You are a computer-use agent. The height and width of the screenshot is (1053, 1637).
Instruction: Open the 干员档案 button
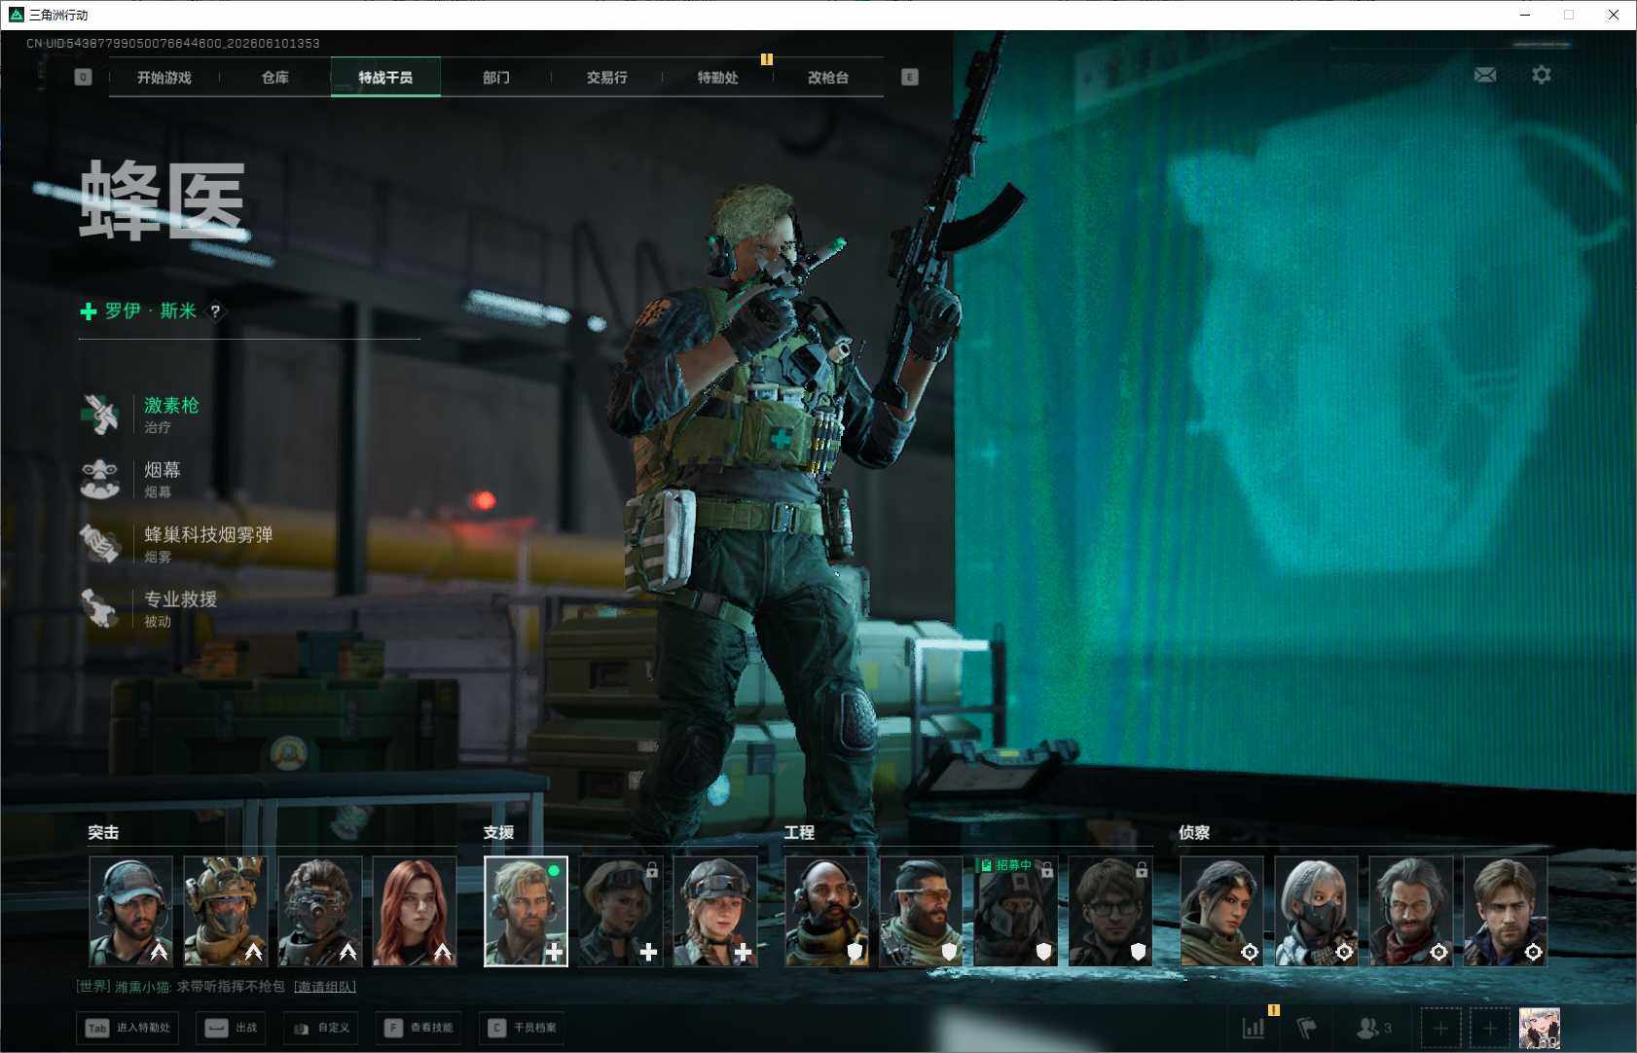pos(524,1028)
